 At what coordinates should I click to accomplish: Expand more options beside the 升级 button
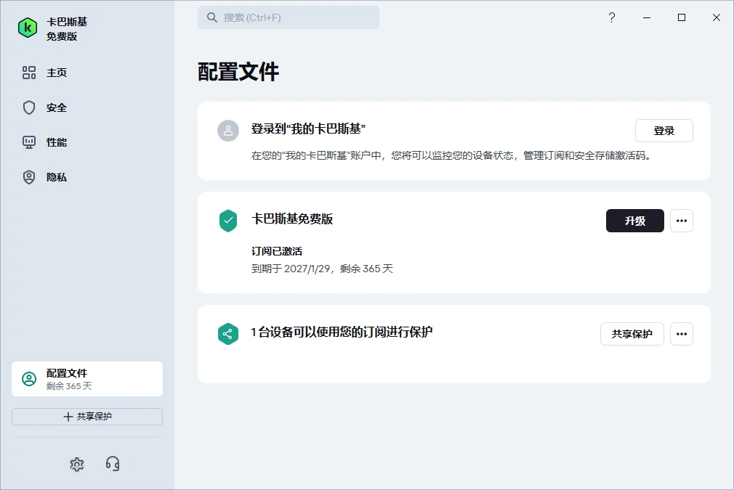pos(681,221)
